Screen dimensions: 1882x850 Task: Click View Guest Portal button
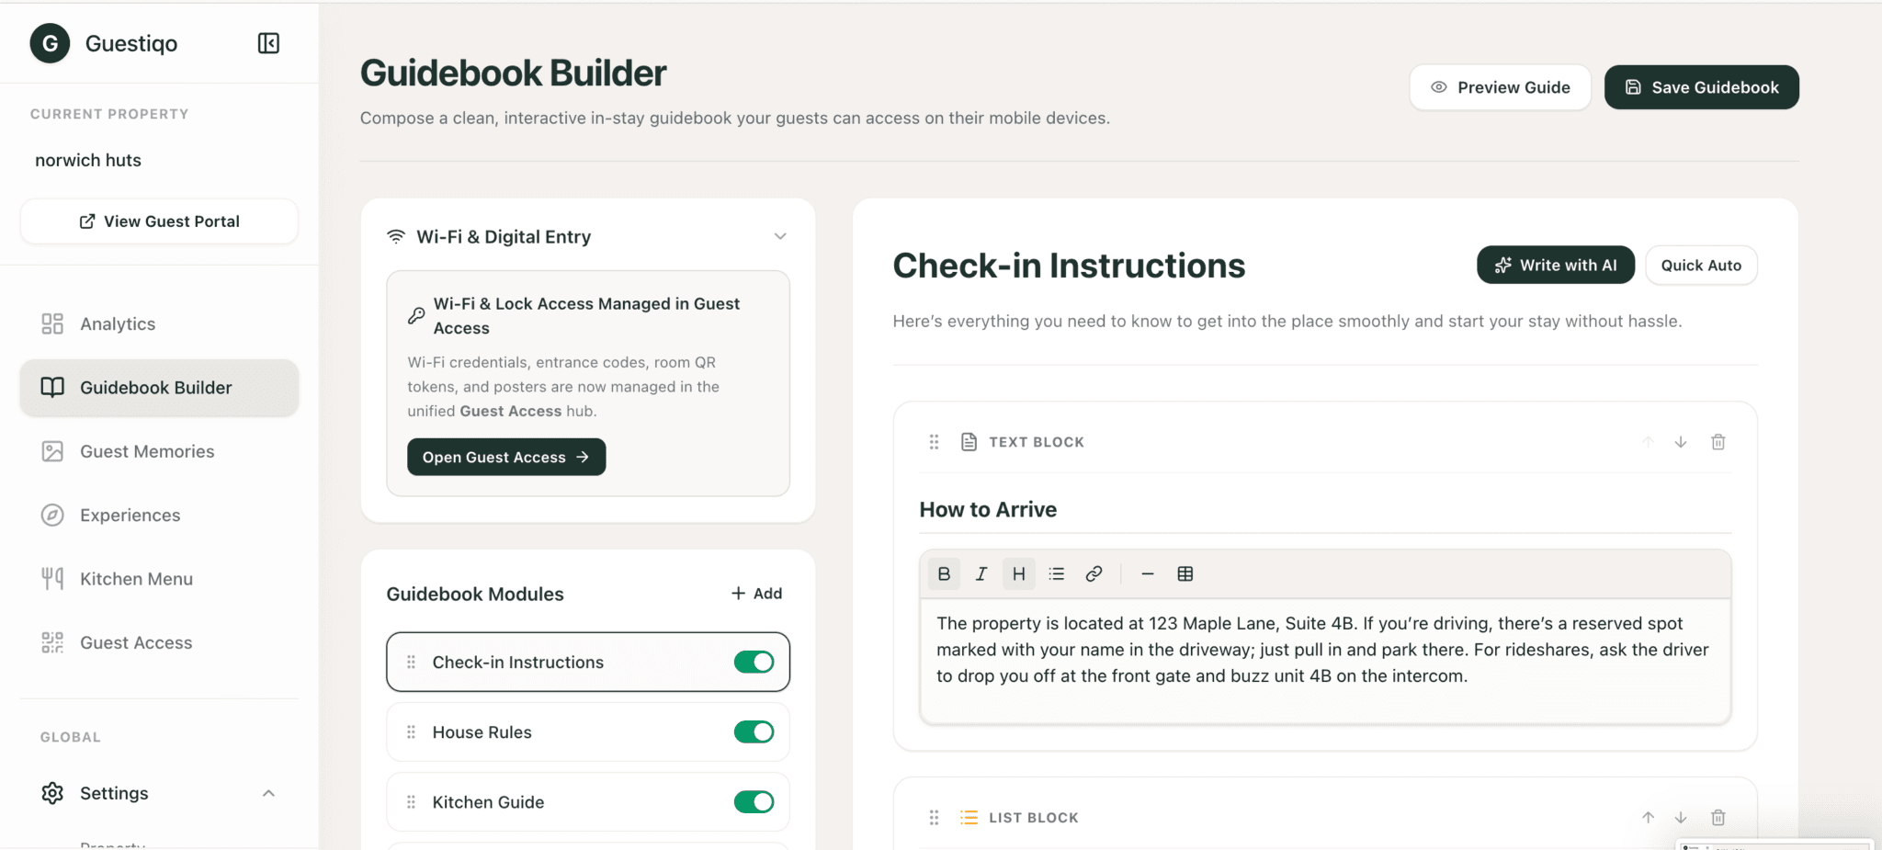pos(159,221)
